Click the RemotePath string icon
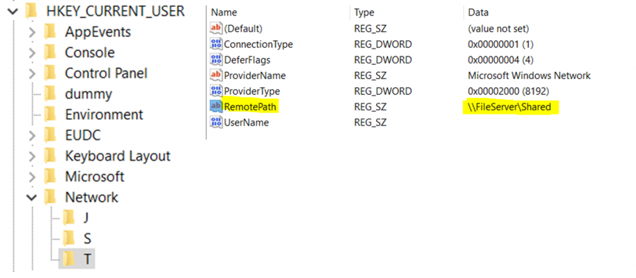Viewport: 636px width, 278px height. tap(216, 107)
